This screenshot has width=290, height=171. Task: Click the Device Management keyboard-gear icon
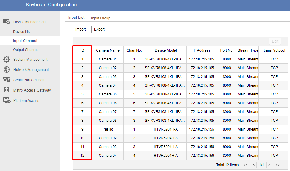6,21
